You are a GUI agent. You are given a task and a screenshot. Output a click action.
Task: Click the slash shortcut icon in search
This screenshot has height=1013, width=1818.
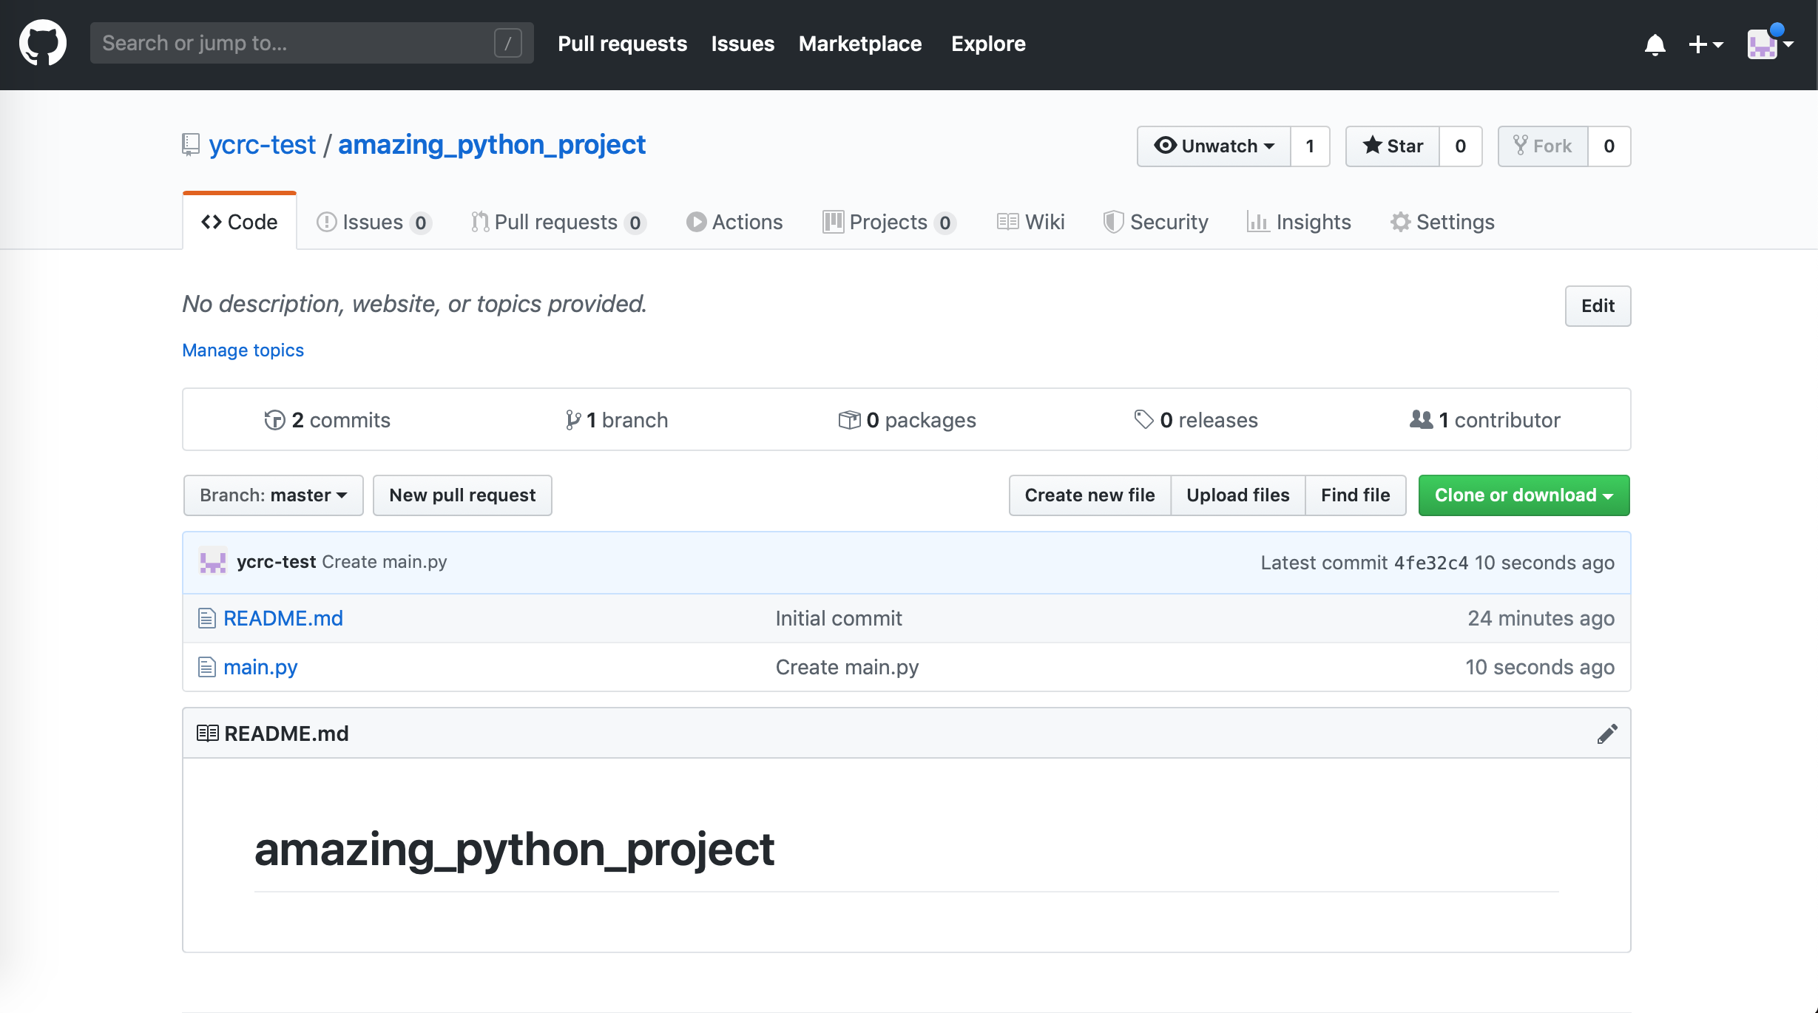coord(508,43)
